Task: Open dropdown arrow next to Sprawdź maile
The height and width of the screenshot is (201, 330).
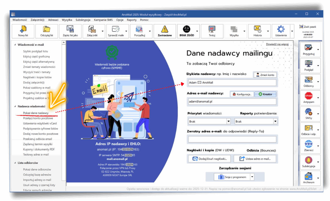Action: [x=126, y=31]
